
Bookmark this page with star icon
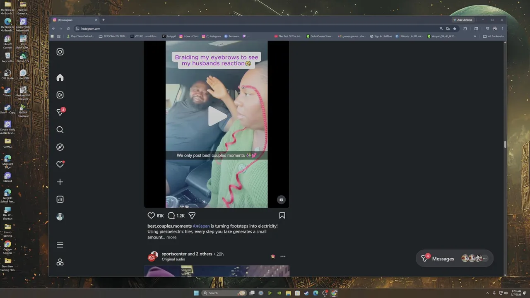[455, 29]
